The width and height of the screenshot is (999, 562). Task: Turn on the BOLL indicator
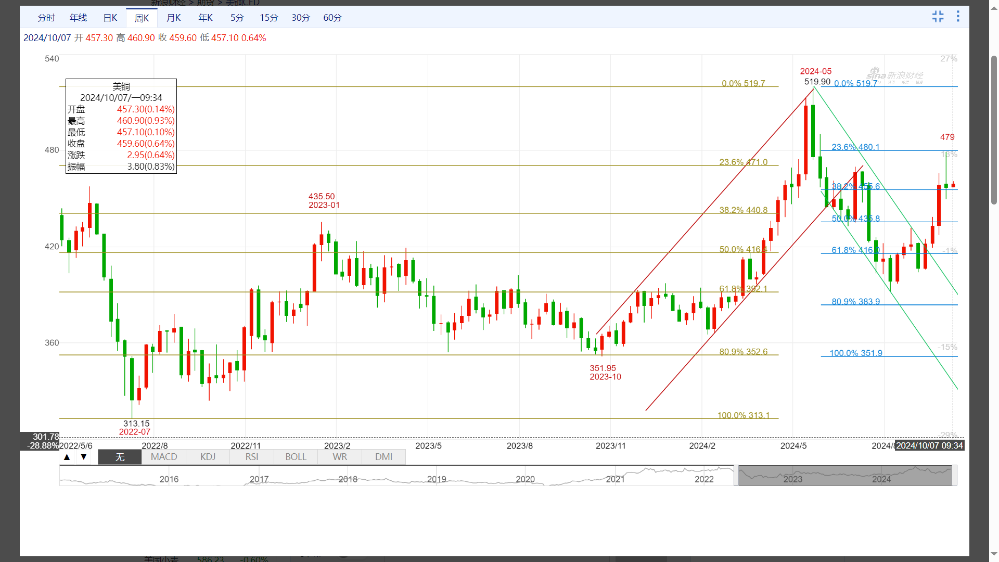pos(296,457)
